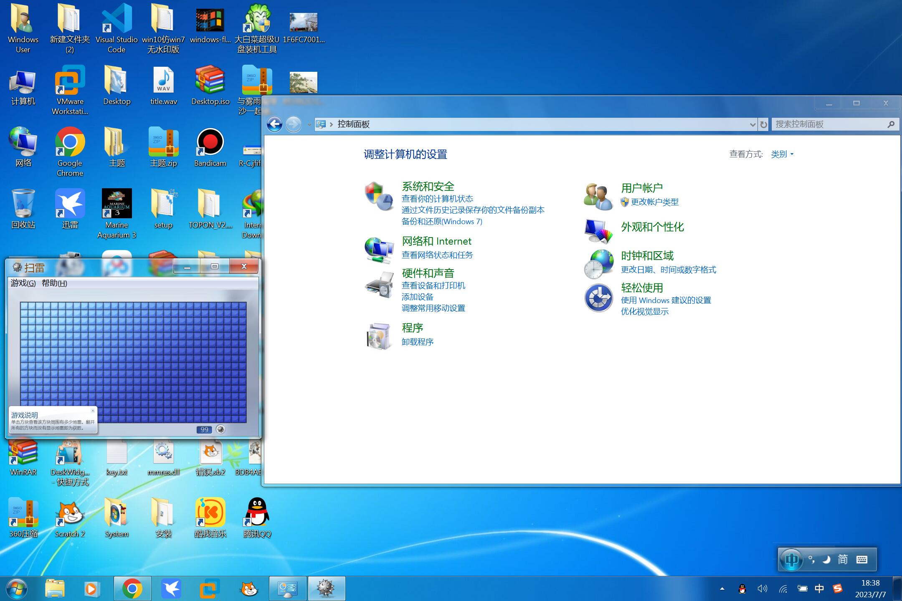The image size is (902, 601).
Task: Click 卸载程序 link
Action: tap(418, 341)
